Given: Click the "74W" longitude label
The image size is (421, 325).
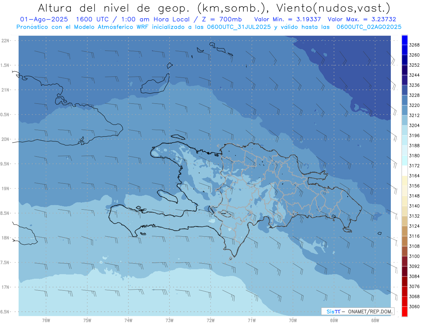Looking at the screenshot, I should pyautogui.click(x=128, y=320).
